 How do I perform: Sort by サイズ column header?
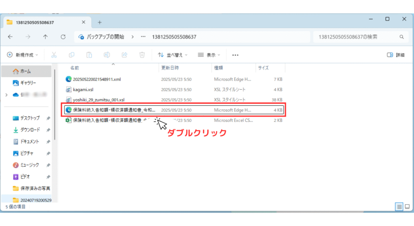(x=263, y=68)
